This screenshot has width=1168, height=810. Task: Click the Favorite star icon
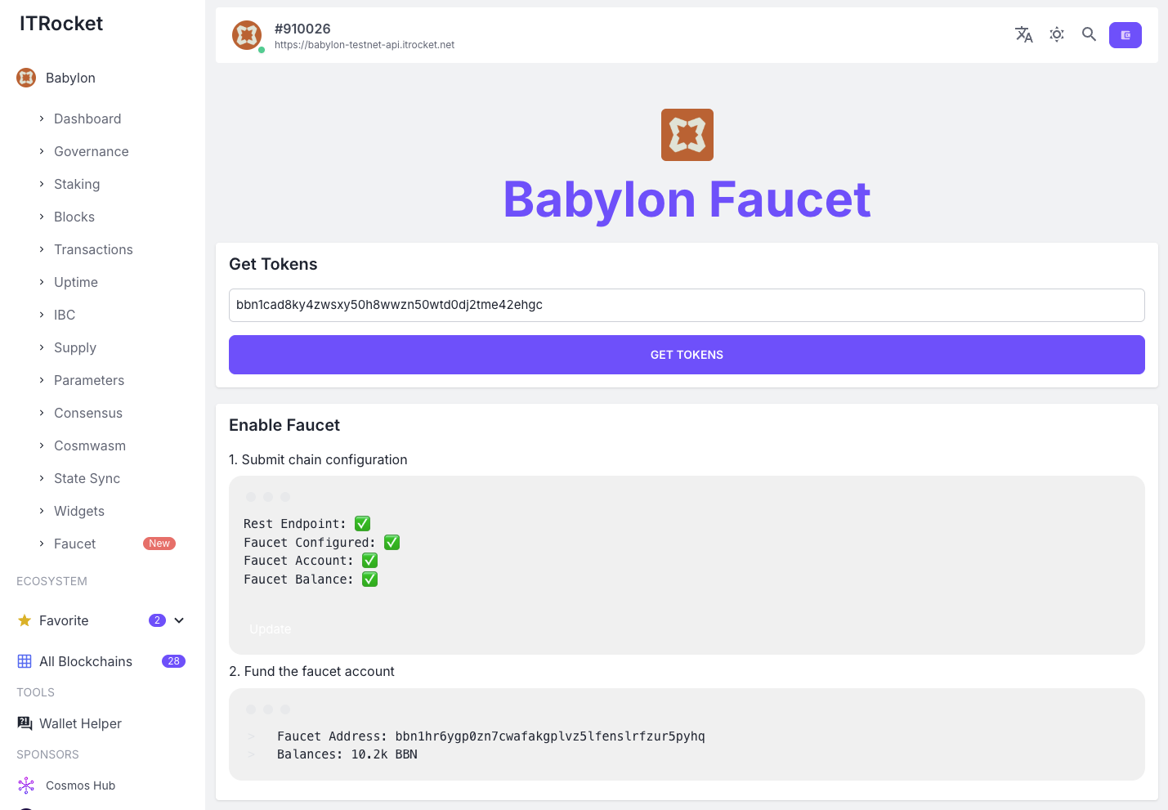(25, 620)
